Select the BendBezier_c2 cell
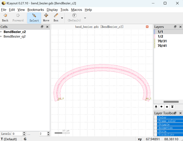 click(15, 32)
